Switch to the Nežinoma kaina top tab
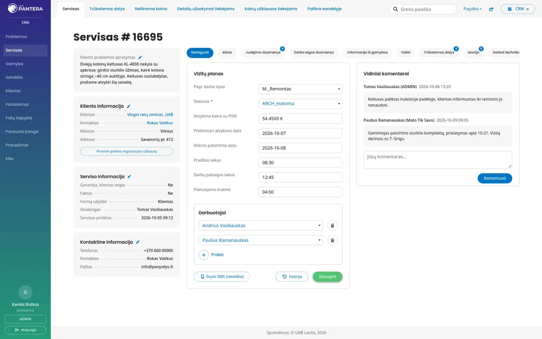The width and height of the screenshot is (542, 339). pos(151,9)
